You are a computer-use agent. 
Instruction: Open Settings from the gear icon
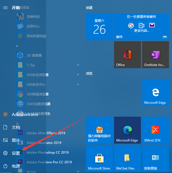pos(5,153)
